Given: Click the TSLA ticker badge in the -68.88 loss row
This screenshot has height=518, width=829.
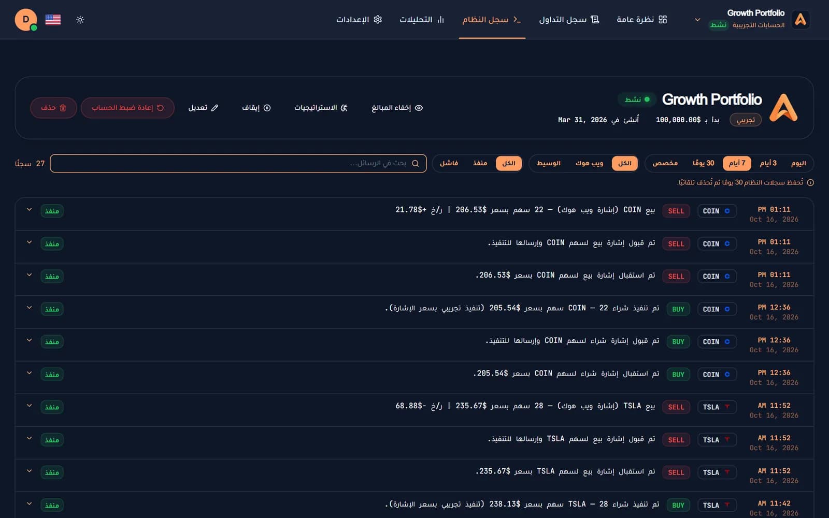Looking at the screenshot, I should [x=717, y=407].
